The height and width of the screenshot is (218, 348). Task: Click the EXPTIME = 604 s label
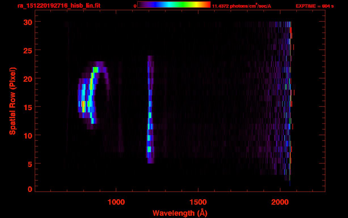point(315,6)
